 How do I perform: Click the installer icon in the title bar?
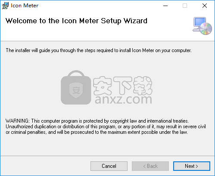coord(5,6)
